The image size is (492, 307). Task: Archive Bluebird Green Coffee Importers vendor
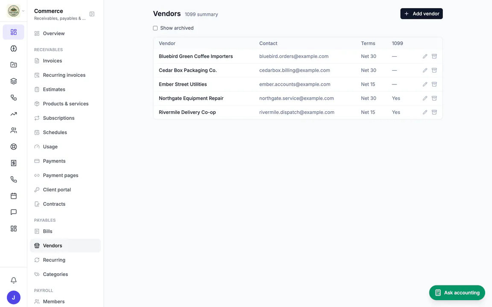(434, 56)
